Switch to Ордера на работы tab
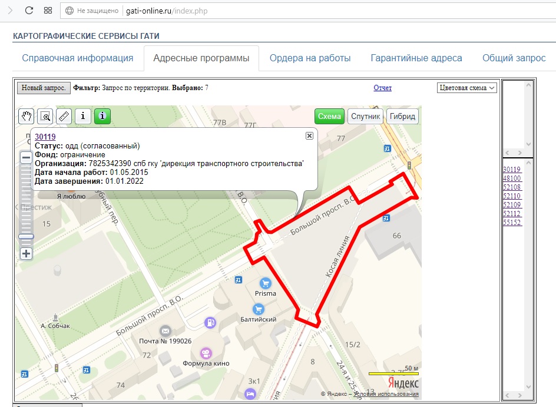Viewport: 556px width, 407px height. tap(310, 58)
